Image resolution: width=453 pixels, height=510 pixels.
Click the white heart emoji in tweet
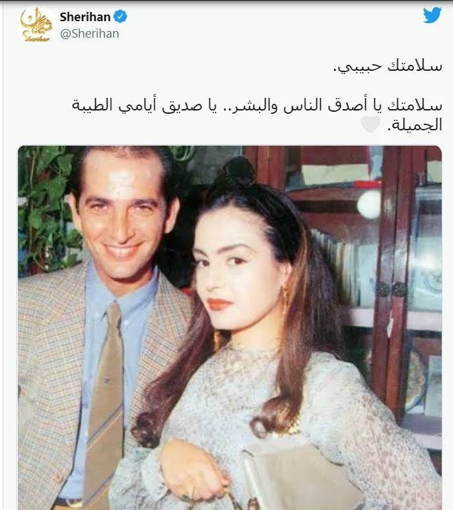pos(370,124)
